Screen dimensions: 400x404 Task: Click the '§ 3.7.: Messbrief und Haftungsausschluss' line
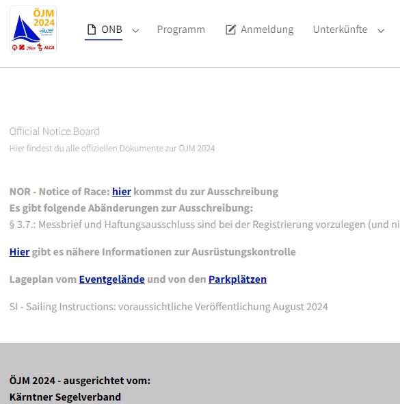click(204, 225)
